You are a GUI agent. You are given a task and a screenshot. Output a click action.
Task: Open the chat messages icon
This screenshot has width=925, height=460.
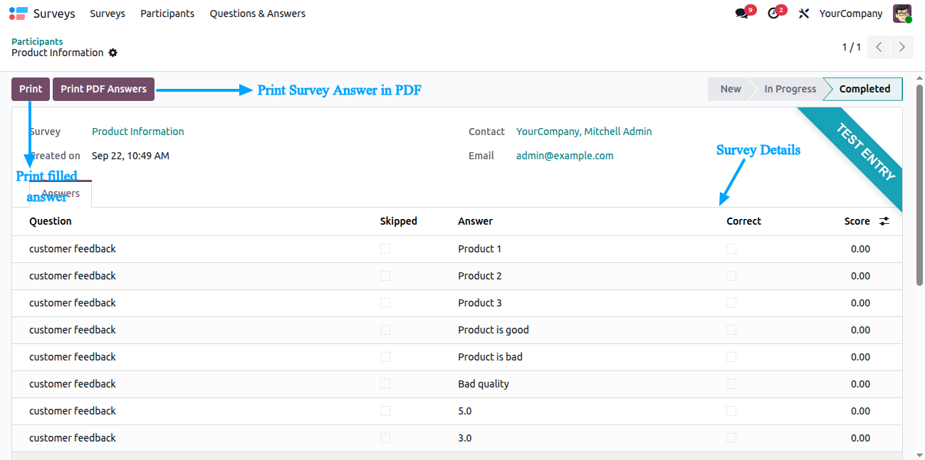pyautogui.click(x=742, y=14)
